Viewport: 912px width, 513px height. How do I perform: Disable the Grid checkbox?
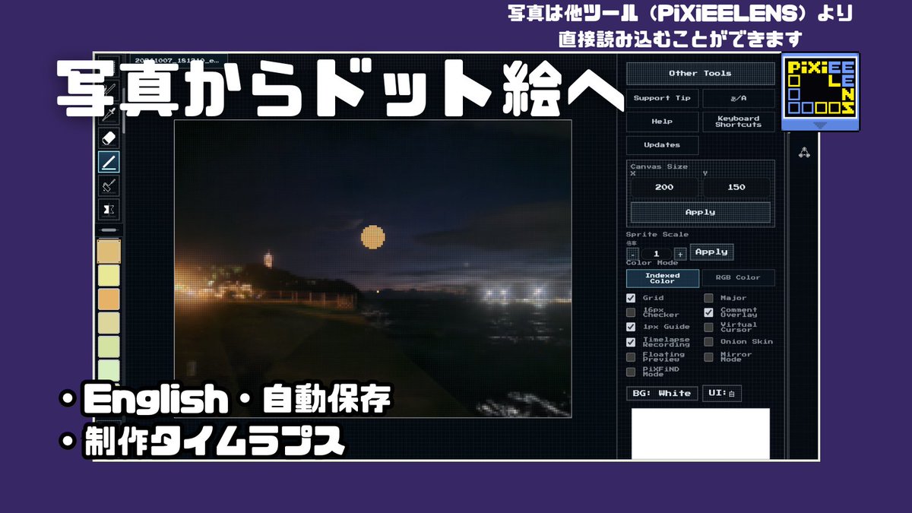631,298
